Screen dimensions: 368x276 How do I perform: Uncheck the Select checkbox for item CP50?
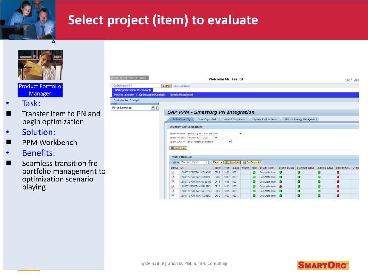173,195
